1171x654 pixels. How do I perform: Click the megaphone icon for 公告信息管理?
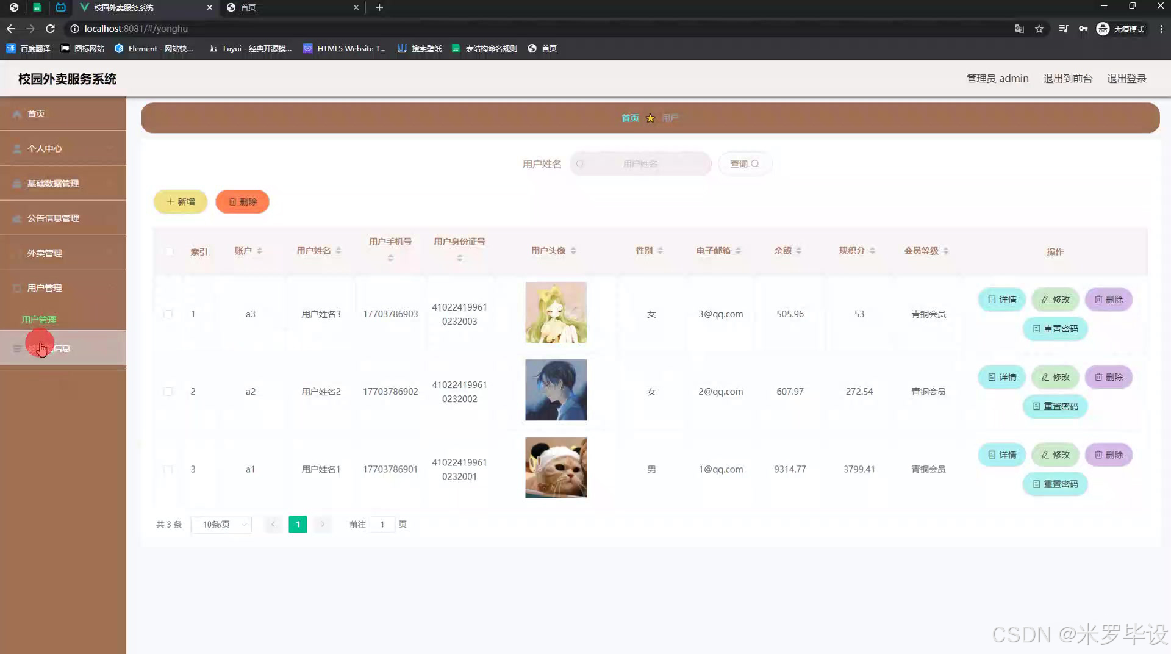click(x=16, y=218)
